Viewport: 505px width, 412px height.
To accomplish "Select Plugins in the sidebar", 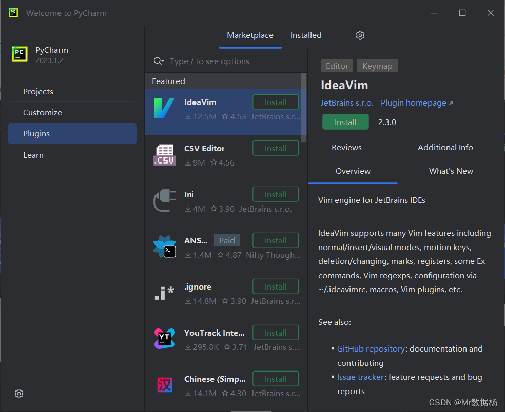I will pyautogui.click(x=72, y=133).
